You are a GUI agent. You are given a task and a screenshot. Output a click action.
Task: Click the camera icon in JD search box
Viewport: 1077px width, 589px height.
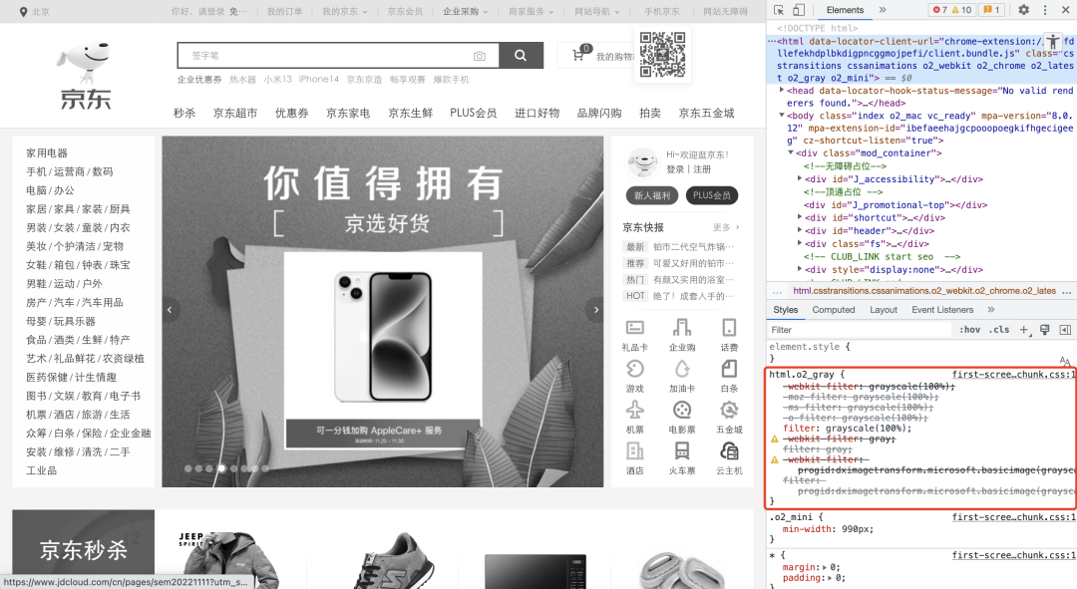480,56
